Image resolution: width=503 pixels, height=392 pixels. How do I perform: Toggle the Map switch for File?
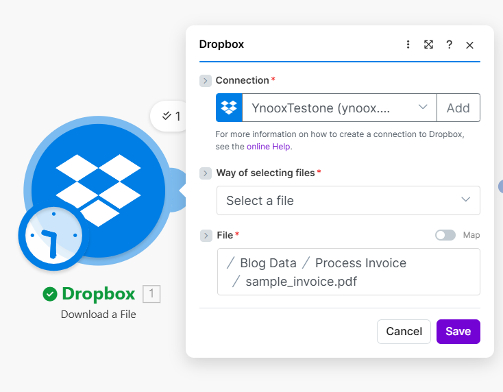click(x=445, y=235)
